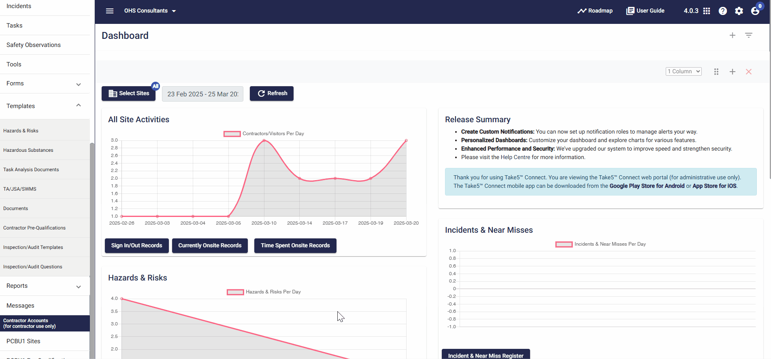The height and width of the screenshot is (359, 771).
Task: Click the sidebar vertical scrollbar
Action: pyautogui.click(x=92, y=251)
